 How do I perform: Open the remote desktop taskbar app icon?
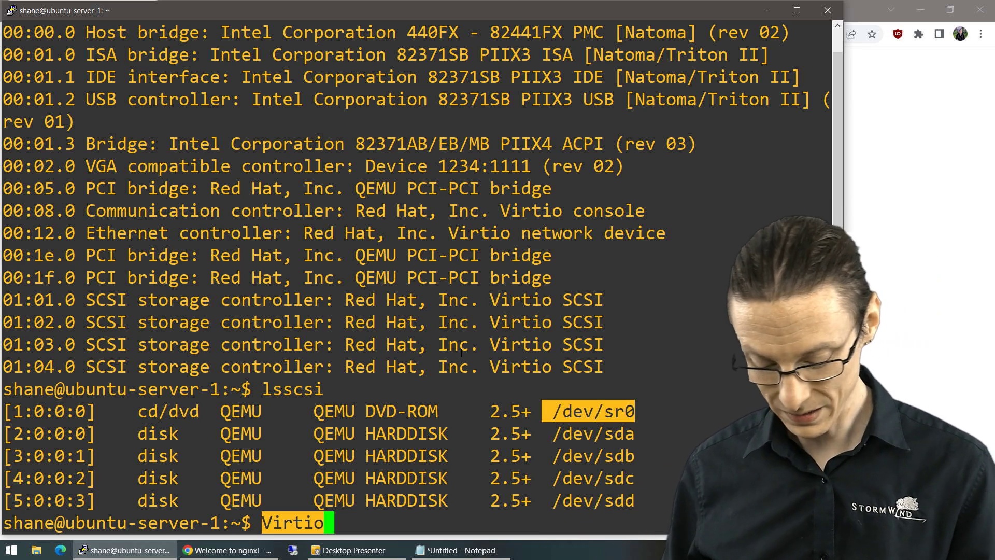pos(293,550)
